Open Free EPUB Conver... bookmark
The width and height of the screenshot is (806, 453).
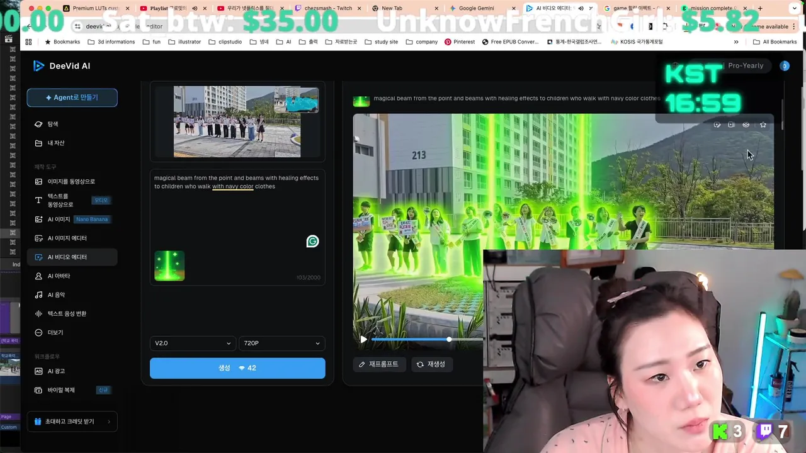(510, 42)
